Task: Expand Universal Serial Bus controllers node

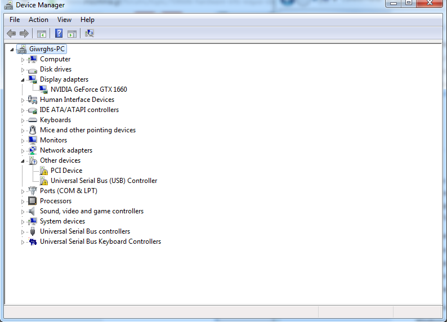Action: [23, 232]
